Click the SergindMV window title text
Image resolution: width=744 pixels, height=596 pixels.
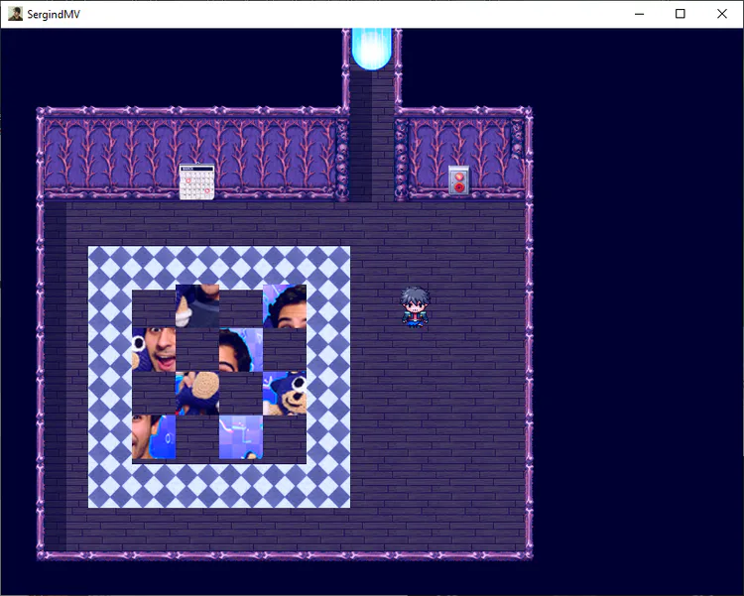[x=54, y=14]
